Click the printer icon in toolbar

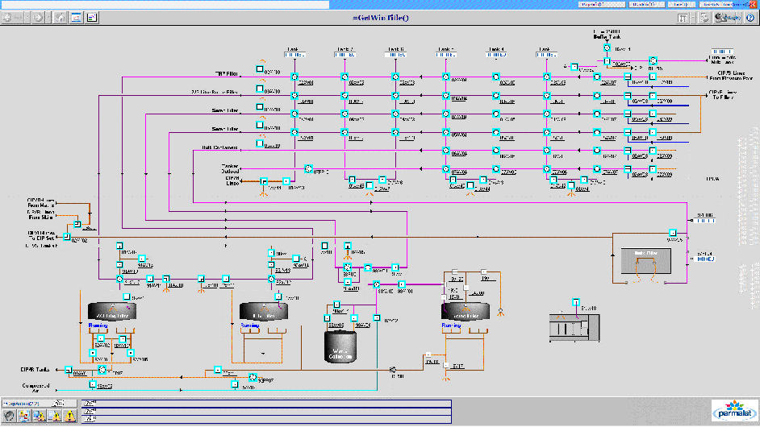(704, 17)
